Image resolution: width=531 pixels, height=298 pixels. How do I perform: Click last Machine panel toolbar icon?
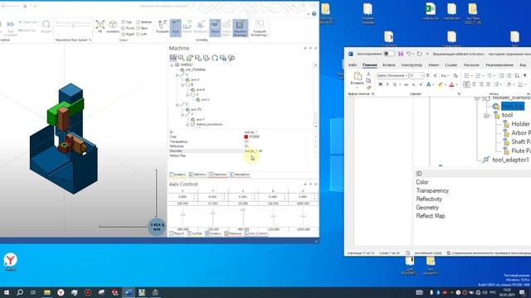click(231, 58)
